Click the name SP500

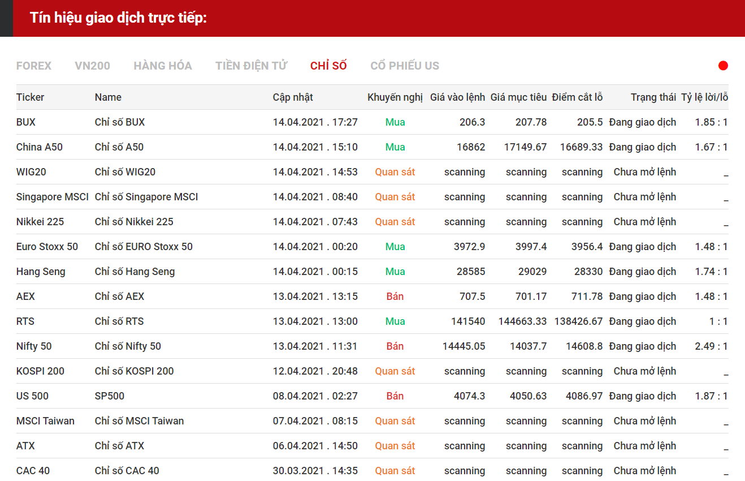pyautogui.click(x=110, y=396)
